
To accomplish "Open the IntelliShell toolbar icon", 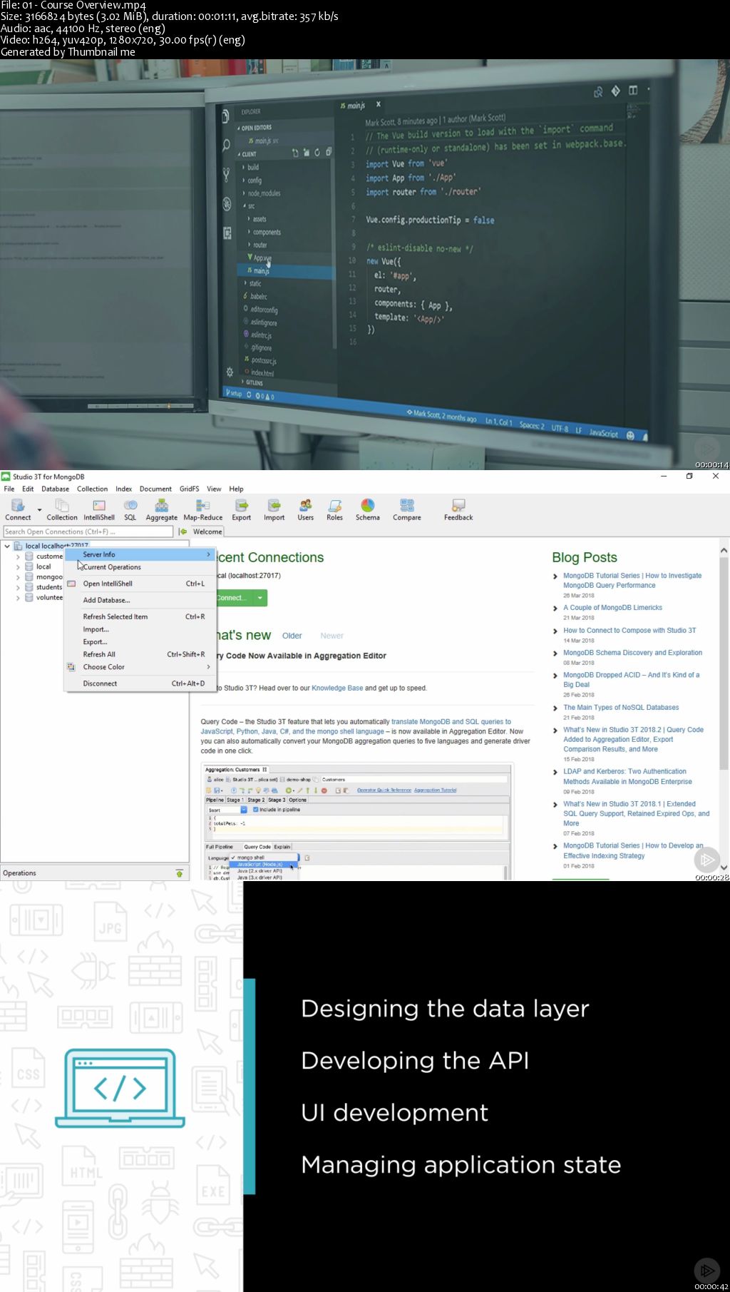I will (99, 506).
